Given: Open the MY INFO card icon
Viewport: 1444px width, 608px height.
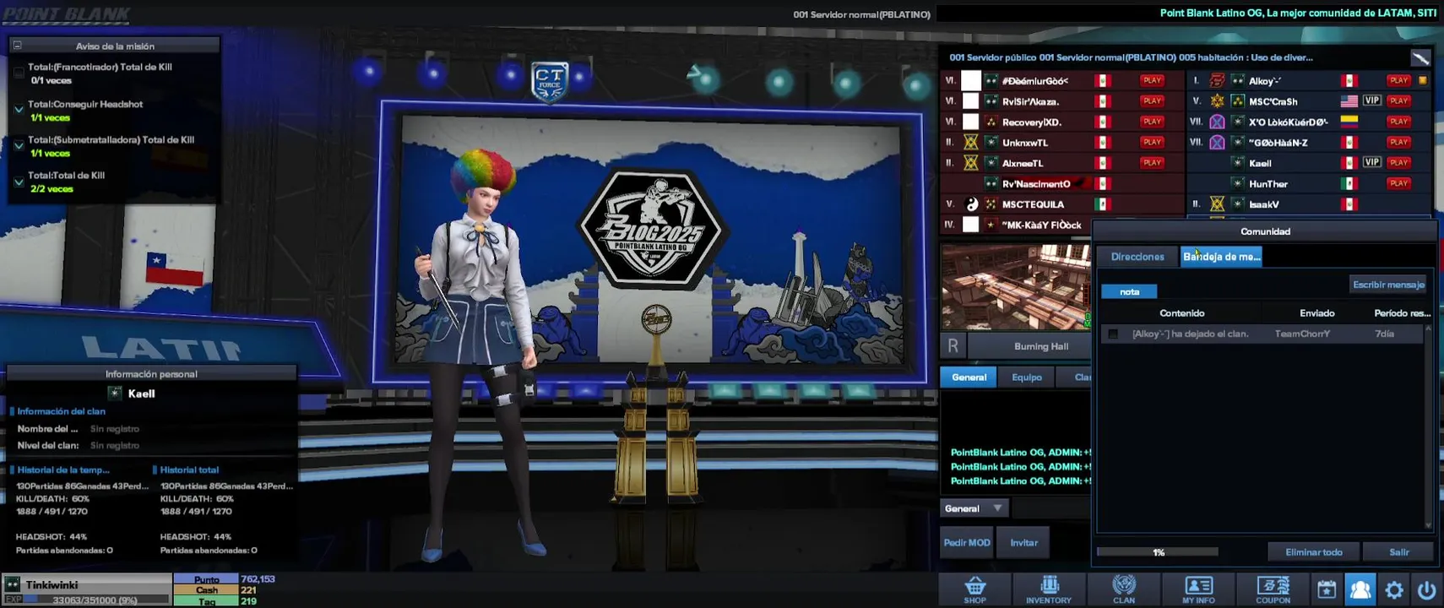Looking at the screenshot, I should point(1198,589).
